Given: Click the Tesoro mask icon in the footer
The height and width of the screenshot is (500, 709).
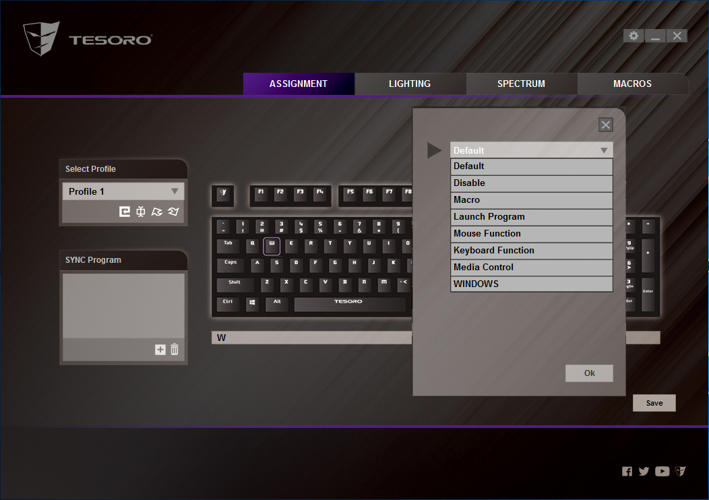Looking at the screenshot, I should (x=681, y=472).
